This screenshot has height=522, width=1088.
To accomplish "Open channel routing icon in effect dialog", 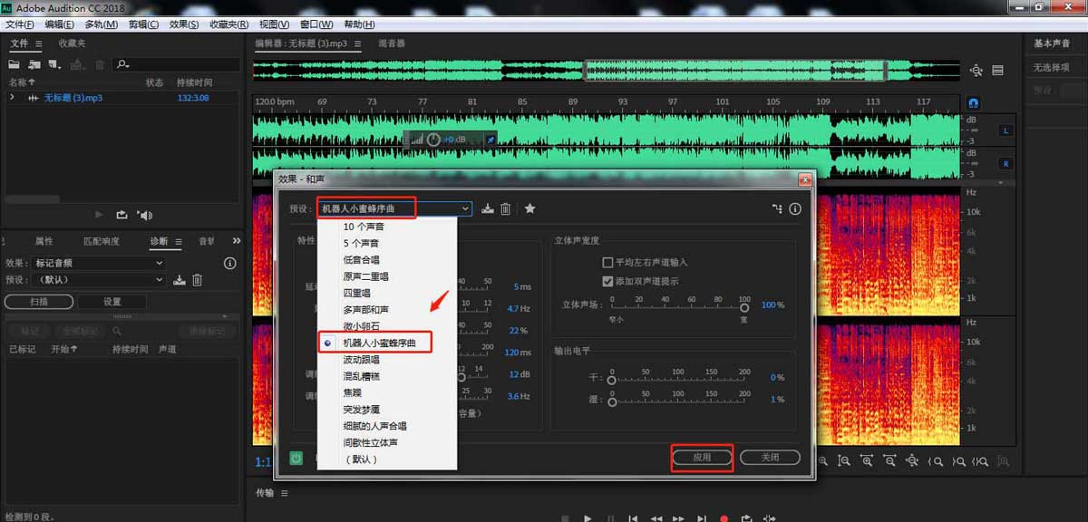I will [x=776, y=208].
